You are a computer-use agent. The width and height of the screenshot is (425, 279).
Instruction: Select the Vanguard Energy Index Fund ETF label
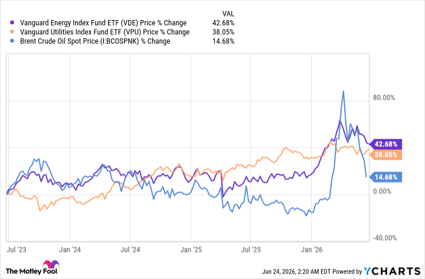click(103, 23)
